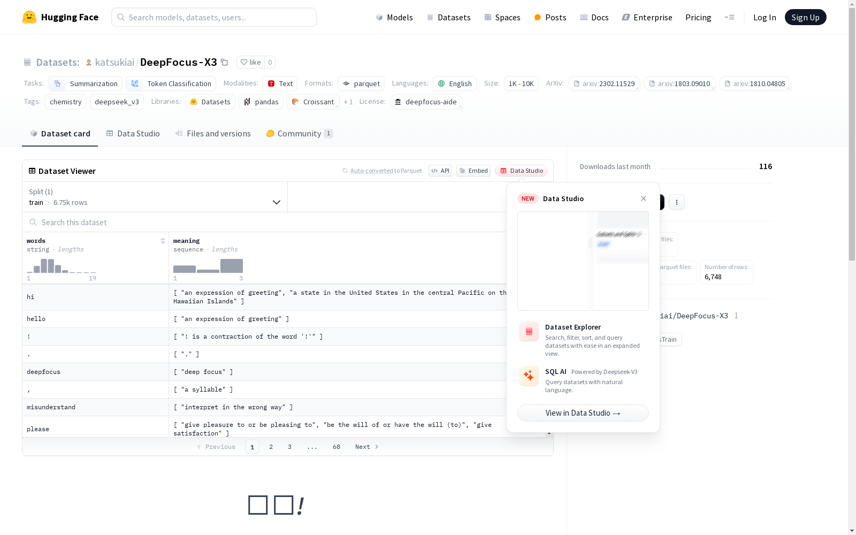Click the SQL AI sparkle icon

point(529,376)
